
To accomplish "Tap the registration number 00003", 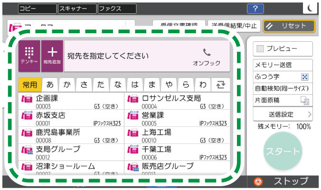I will click(43, 107).
